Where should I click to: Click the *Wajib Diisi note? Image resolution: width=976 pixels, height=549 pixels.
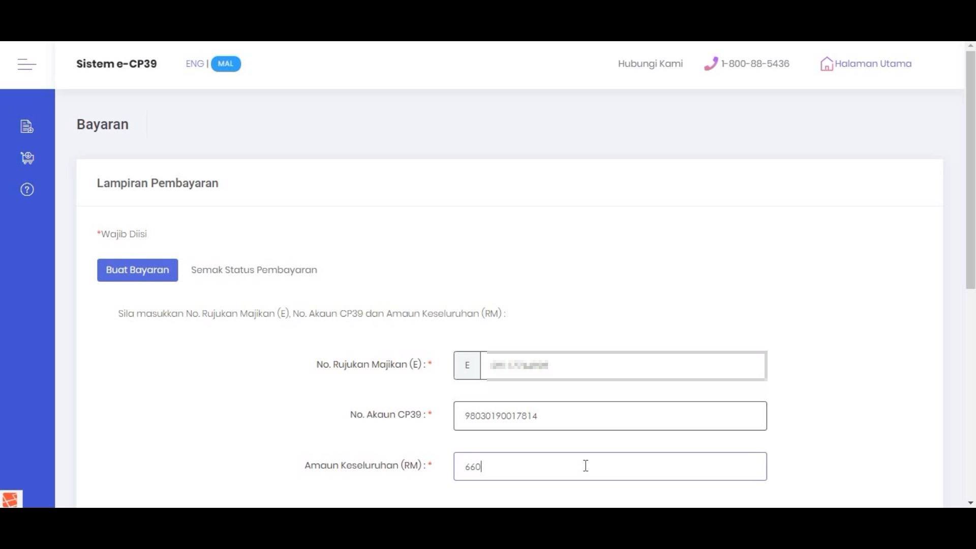pos(122,234)
